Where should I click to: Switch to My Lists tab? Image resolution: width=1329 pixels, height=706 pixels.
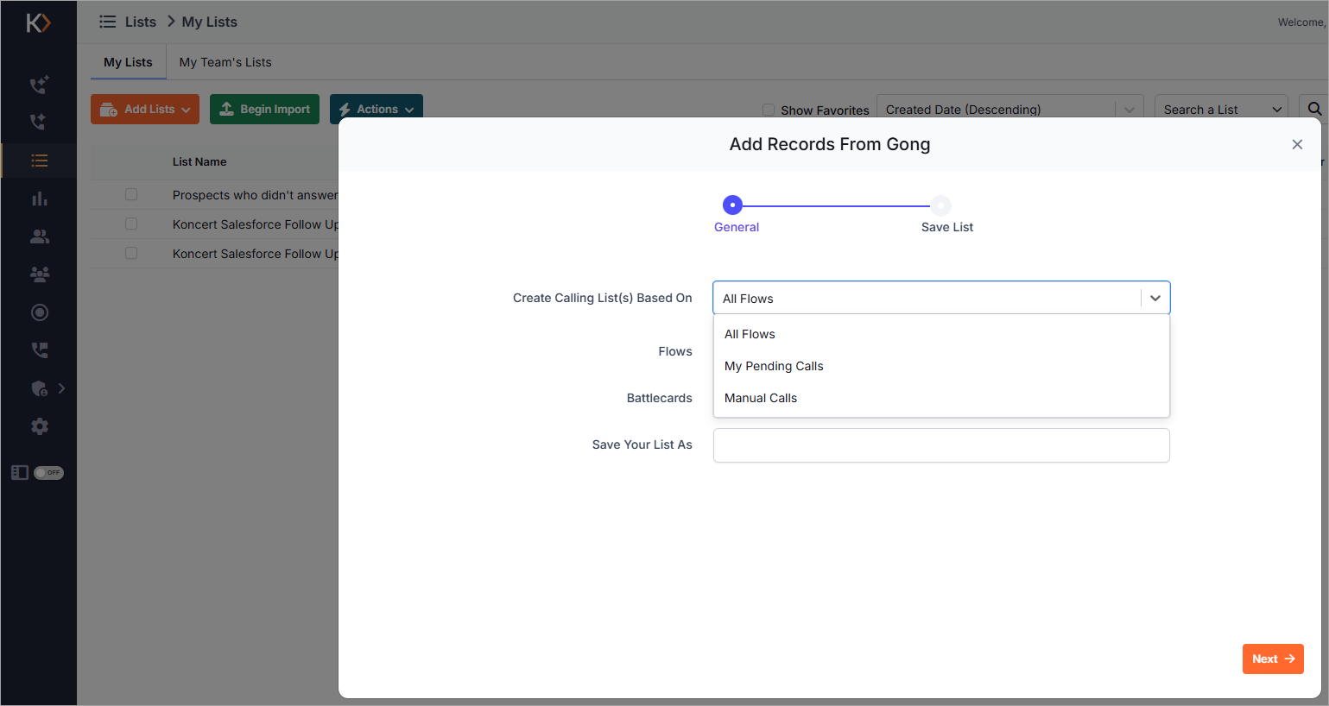click(x=128, y=62)
